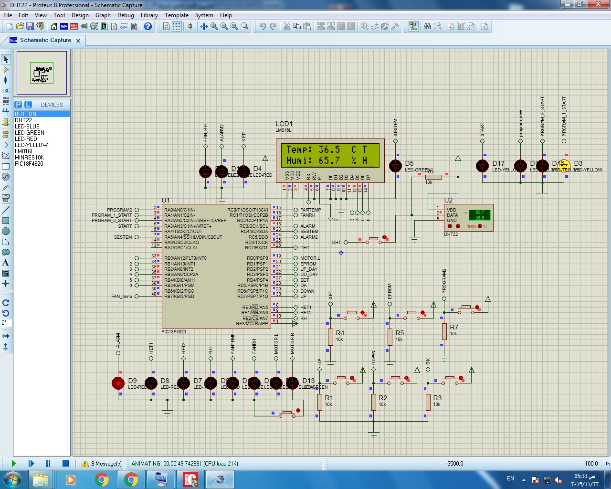Select PIC18F4620 in the devices list
The height and width of the screenshot is (489, 611).
pos(42,164)
